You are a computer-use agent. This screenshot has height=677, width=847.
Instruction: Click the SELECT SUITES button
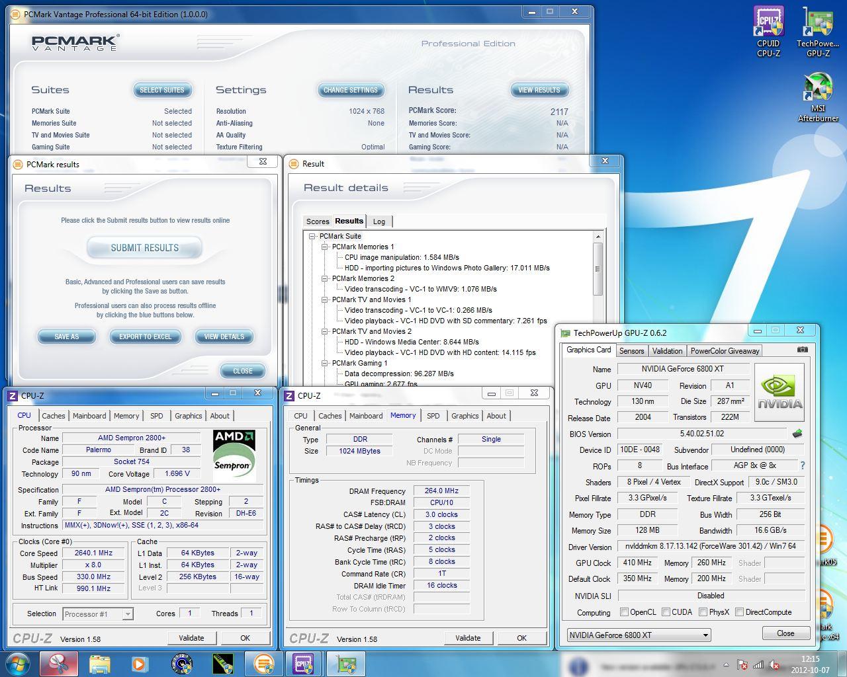point(162,90)
